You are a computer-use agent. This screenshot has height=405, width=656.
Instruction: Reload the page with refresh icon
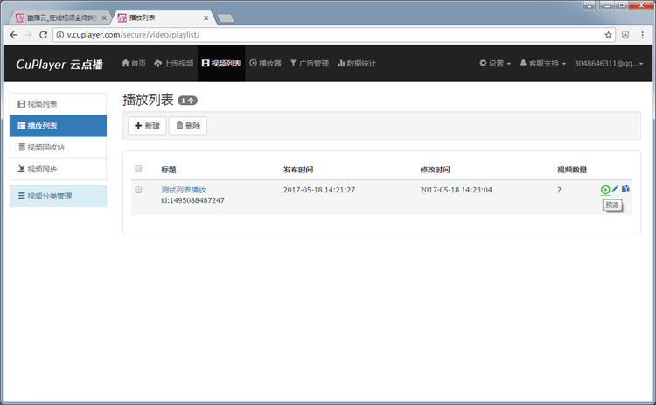pyautogui.click(x=45, y=35)
